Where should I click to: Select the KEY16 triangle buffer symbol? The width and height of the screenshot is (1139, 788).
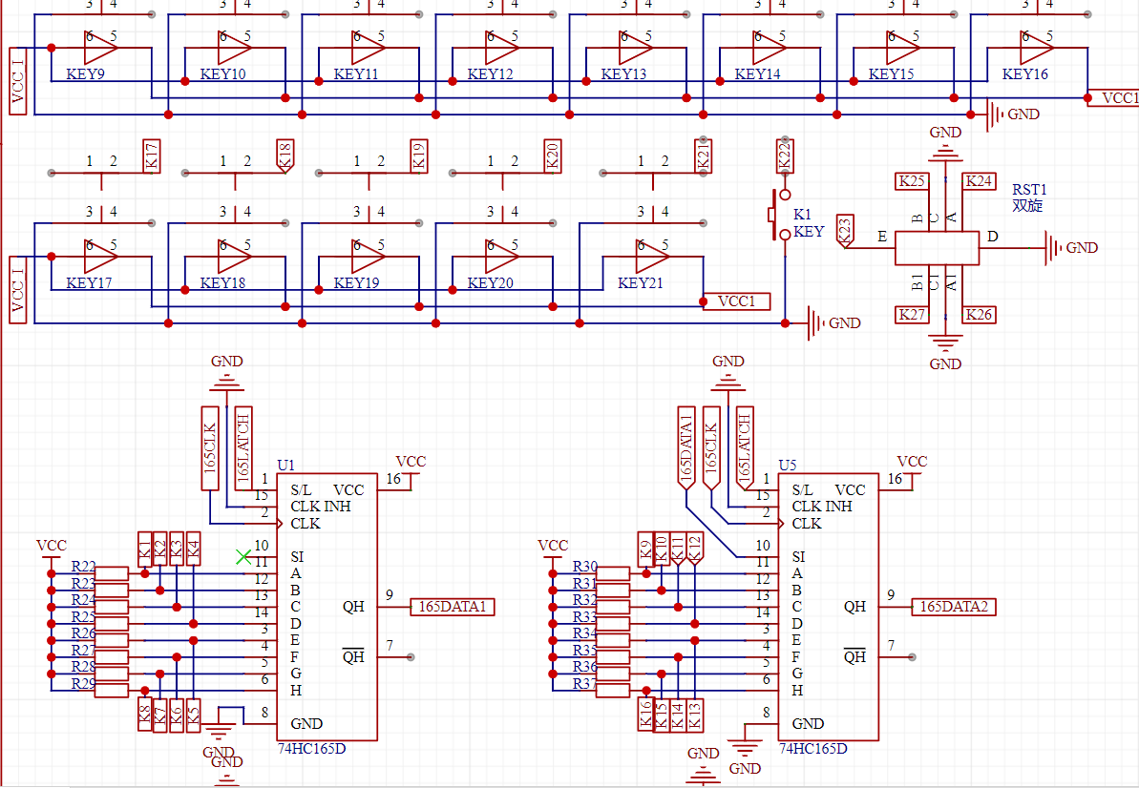click(x=1037, y=48)
